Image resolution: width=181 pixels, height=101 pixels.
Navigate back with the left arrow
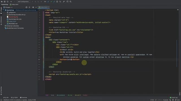[11, 2]
